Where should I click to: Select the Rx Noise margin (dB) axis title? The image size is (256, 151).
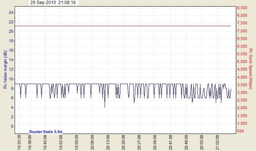point(5,69)
